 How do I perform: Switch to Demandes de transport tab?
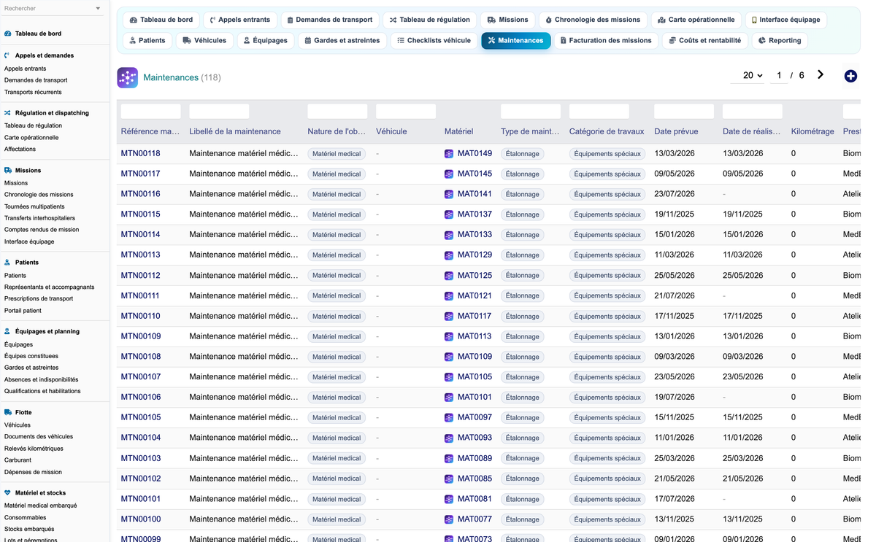330,20
